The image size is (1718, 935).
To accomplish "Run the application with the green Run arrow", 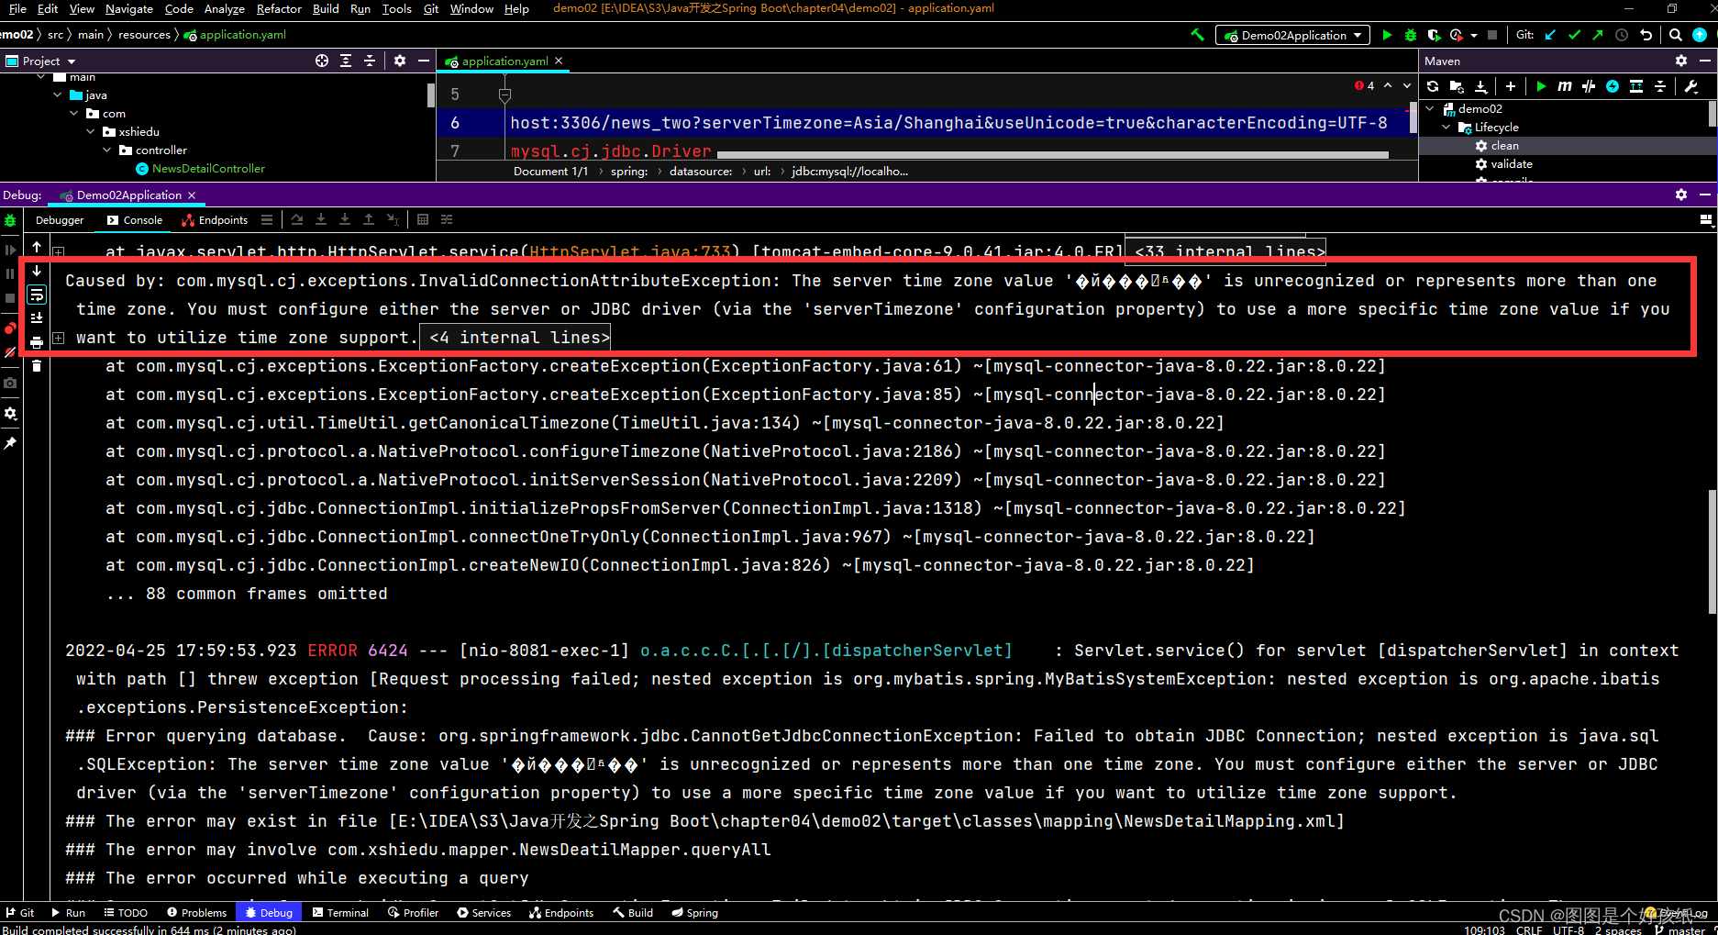I will pos(1387,35).
